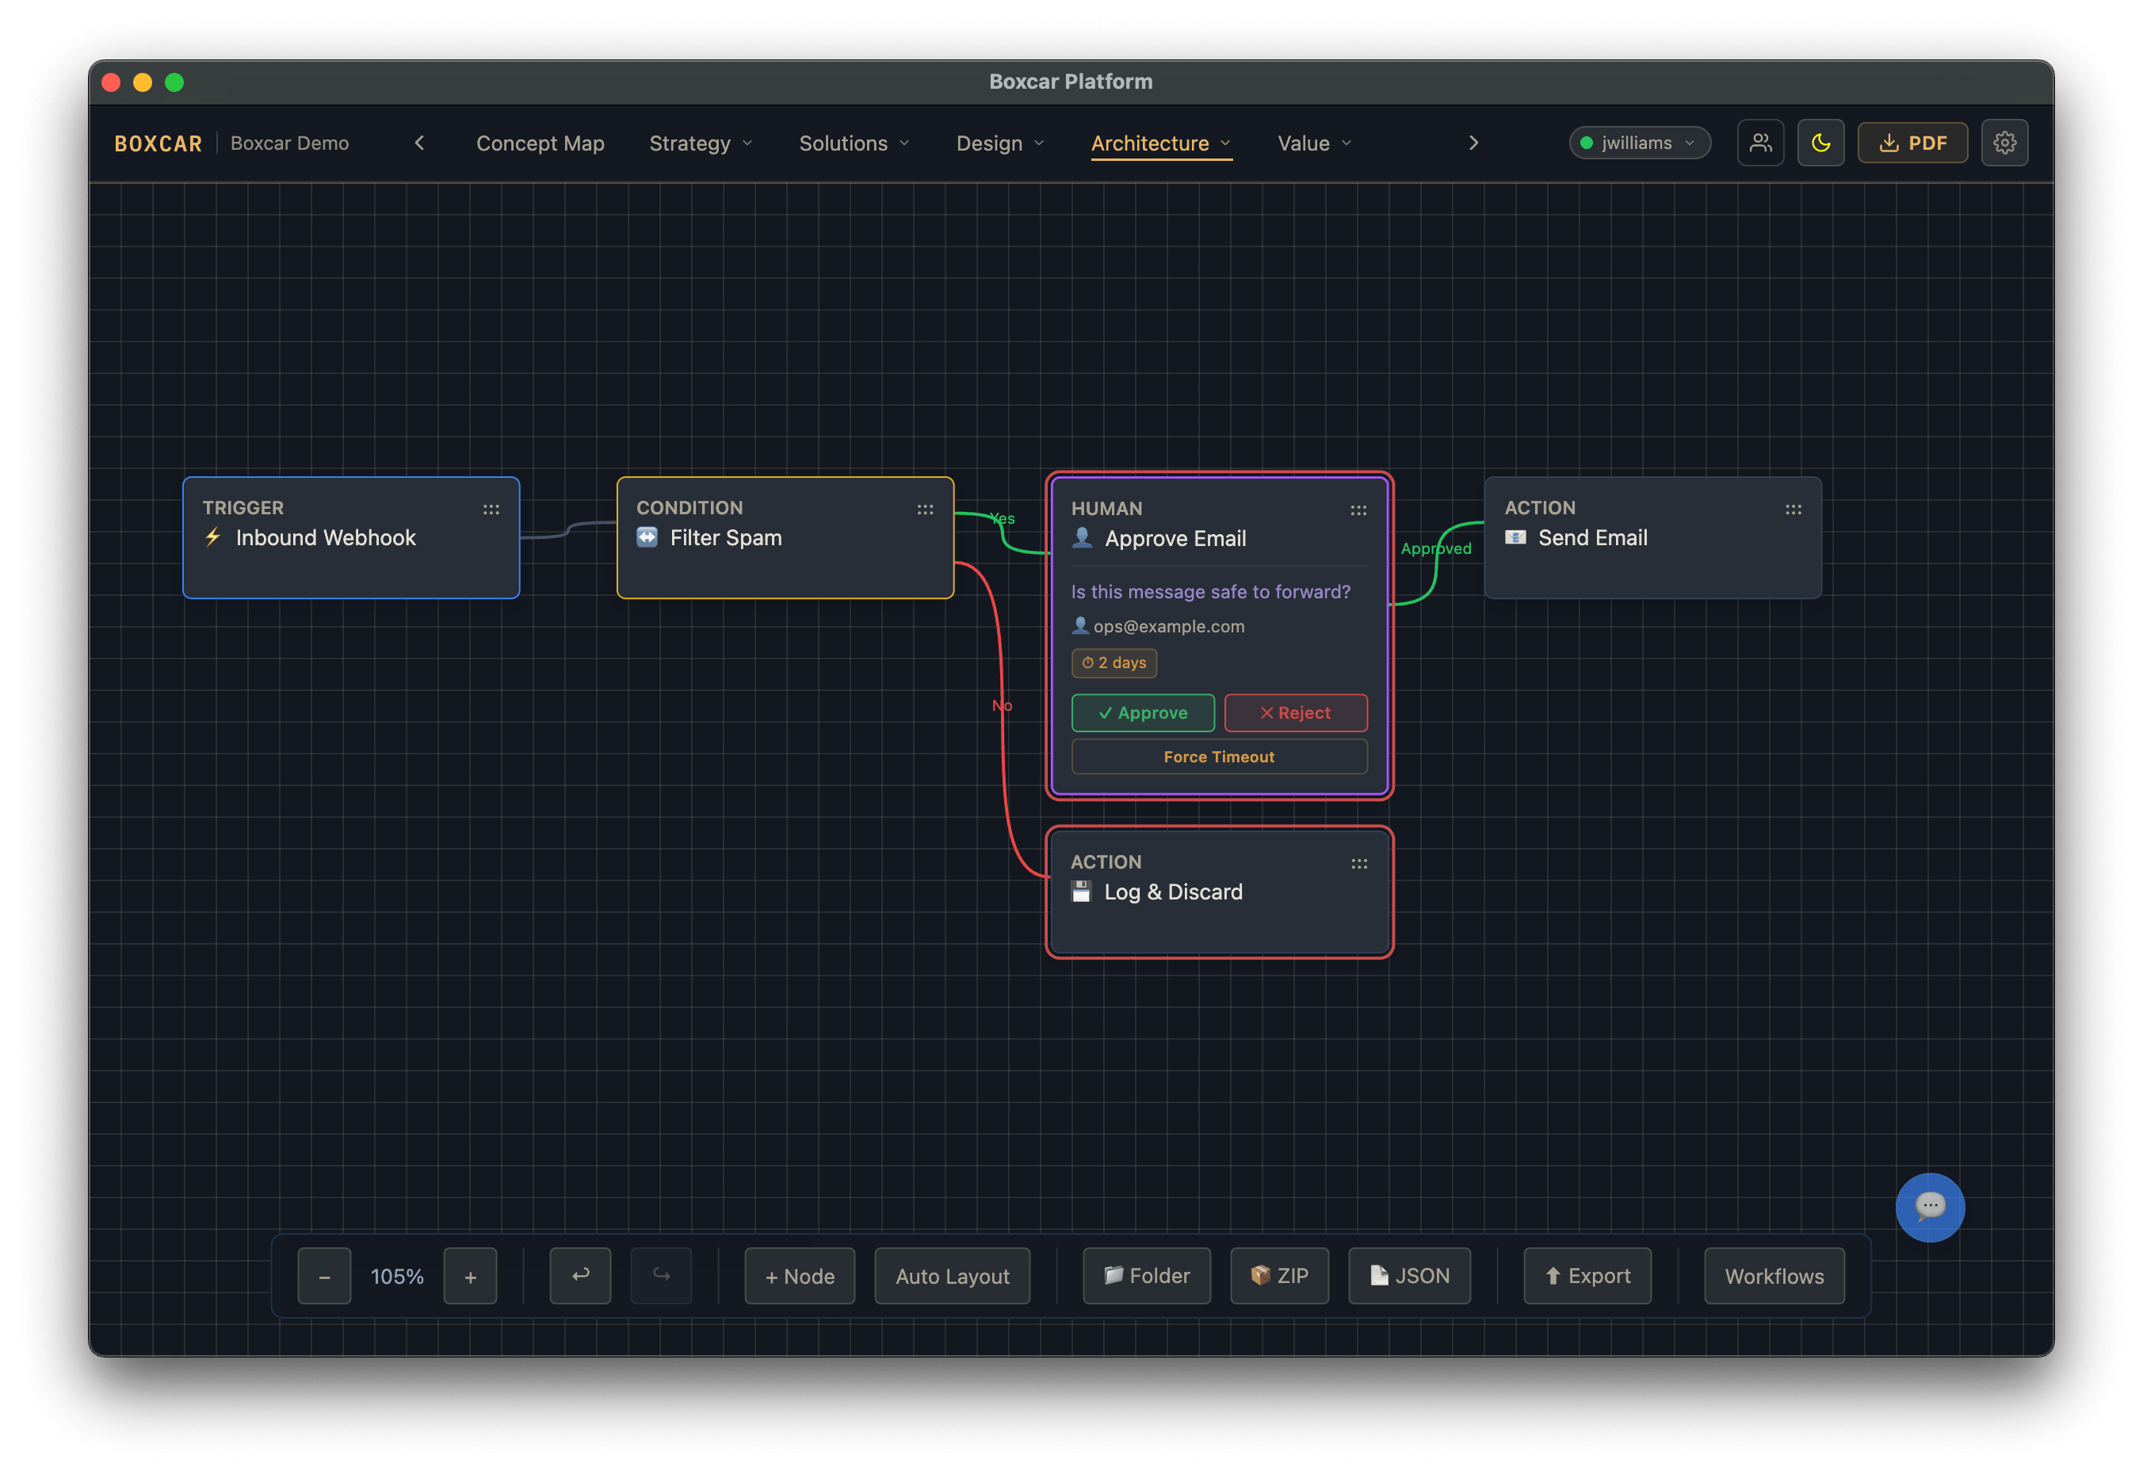Select the Inbound Webhook trigger node

click(351, 537)
